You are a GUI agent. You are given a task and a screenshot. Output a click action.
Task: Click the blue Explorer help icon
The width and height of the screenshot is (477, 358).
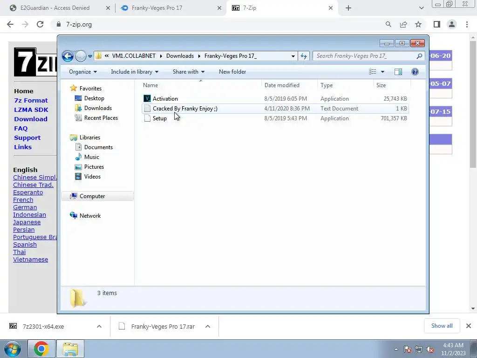415,72
